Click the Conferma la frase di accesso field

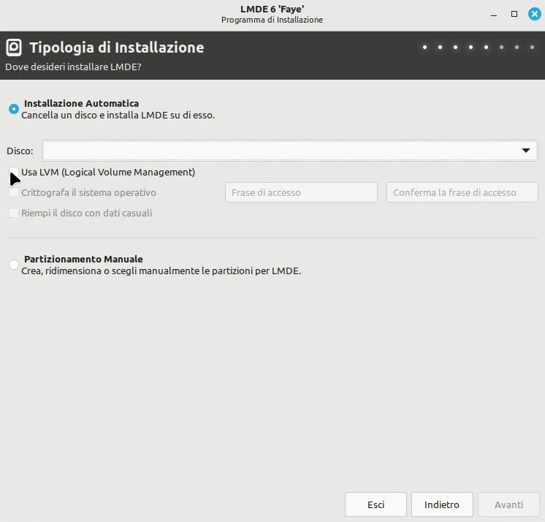[462, 192]
